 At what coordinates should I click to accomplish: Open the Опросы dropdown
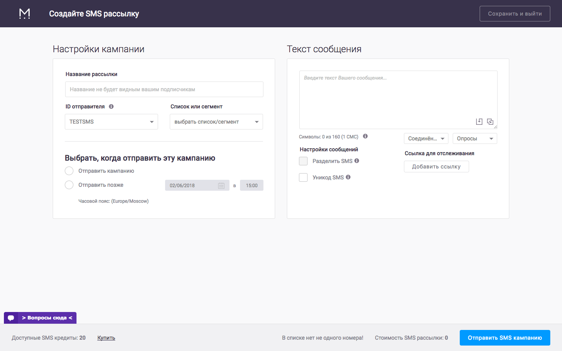pyautogui.click(x=475, y=138)
